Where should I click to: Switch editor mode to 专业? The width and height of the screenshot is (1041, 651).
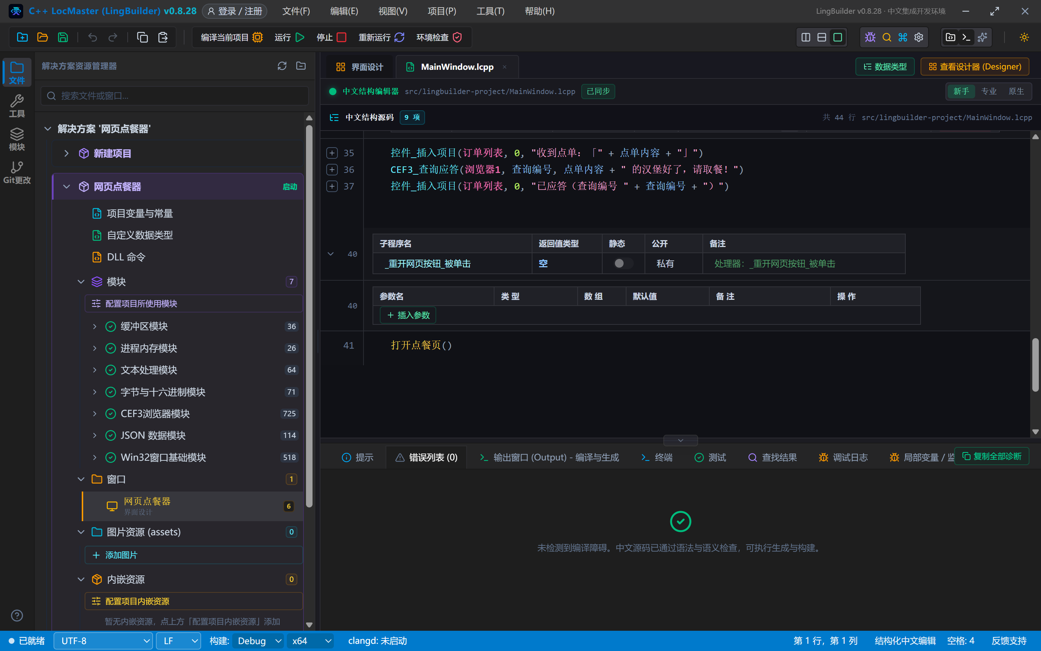(x=989, y=91)
